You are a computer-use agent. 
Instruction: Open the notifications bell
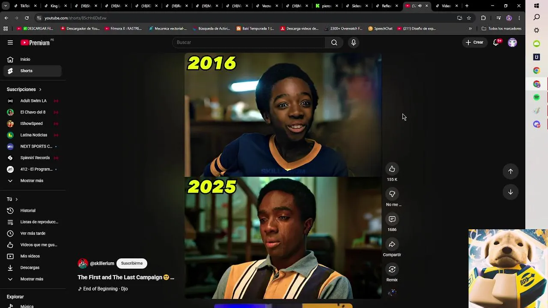point(496,42)
